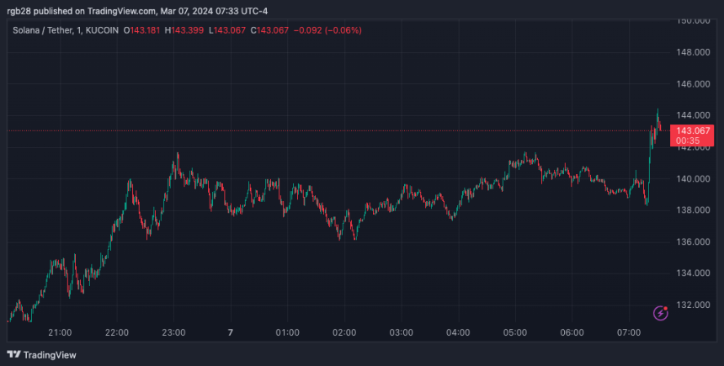Click the 132.000 price scale label
Image resolution: width=724 pixels, height=366 pixels.
click(x=695, y=305)
